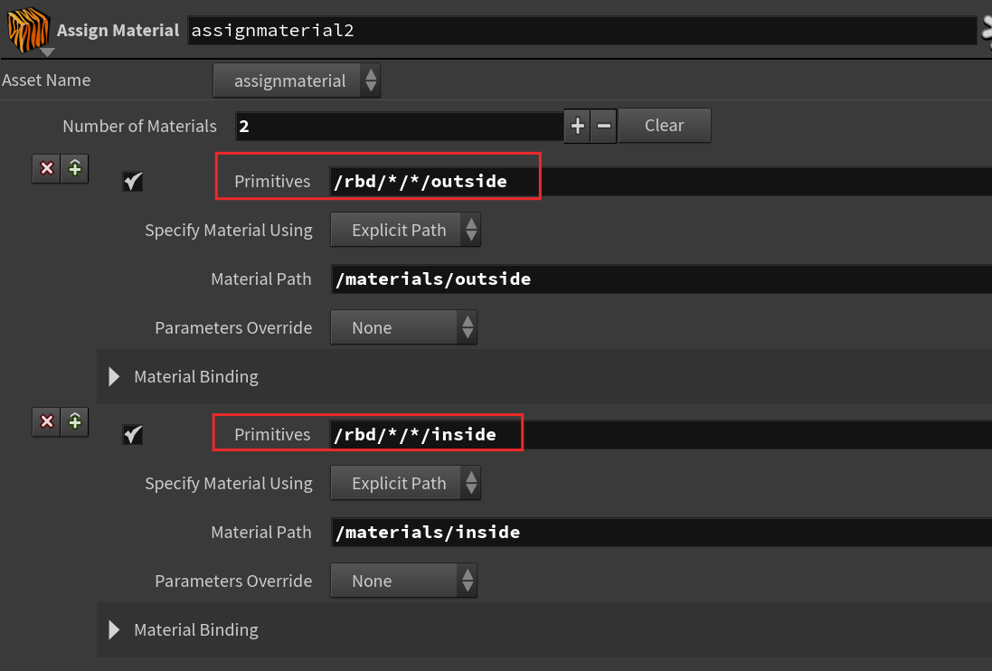Click the /rbd/*/*/inside Primitives field
This screenshot has width=992, height=671.
click(660, 434)
